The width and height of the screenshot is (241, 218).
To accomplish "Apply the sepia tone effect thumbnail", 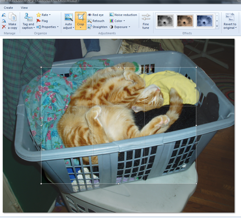I will click(185, 20).
